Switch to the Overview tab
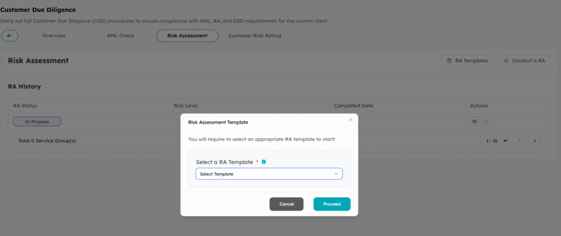 [54, 36]
